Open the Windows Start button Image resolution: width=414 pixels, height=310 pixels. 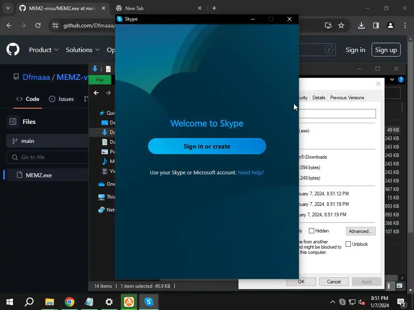coord(10,302)
